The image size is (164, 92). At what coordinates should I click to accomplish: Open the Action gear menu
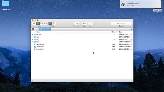(84, 24)
